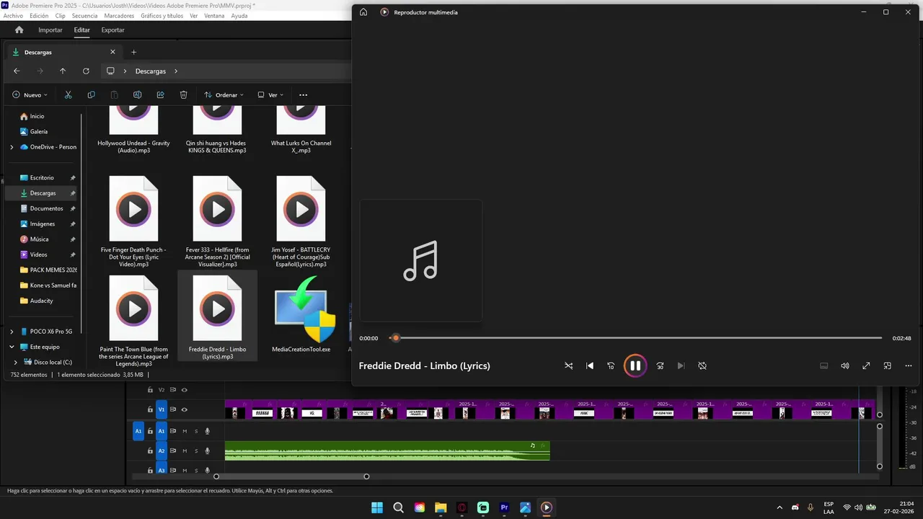
Task: Open the Ver view dropdown
Action: [270, 94]
